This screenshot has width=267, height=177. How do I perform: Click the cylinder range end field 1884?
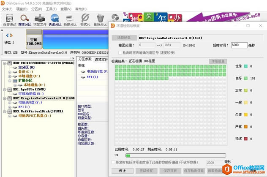172,45
